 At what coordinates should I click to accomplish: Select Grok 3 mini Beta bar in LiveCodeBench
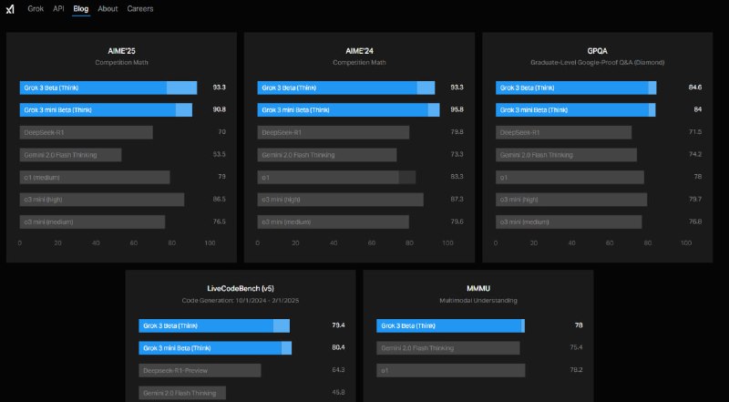[x=215, y=348]
